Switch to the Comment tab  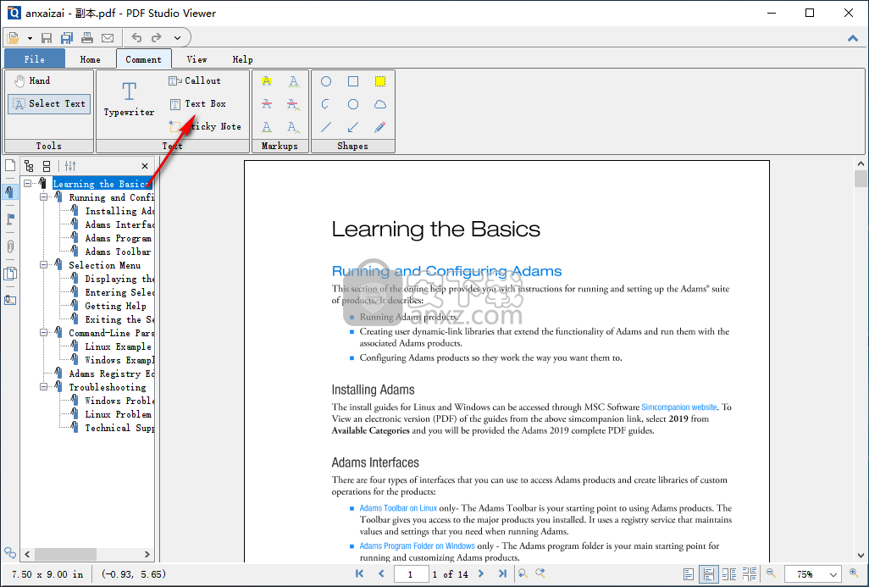[x=143, y=59]
